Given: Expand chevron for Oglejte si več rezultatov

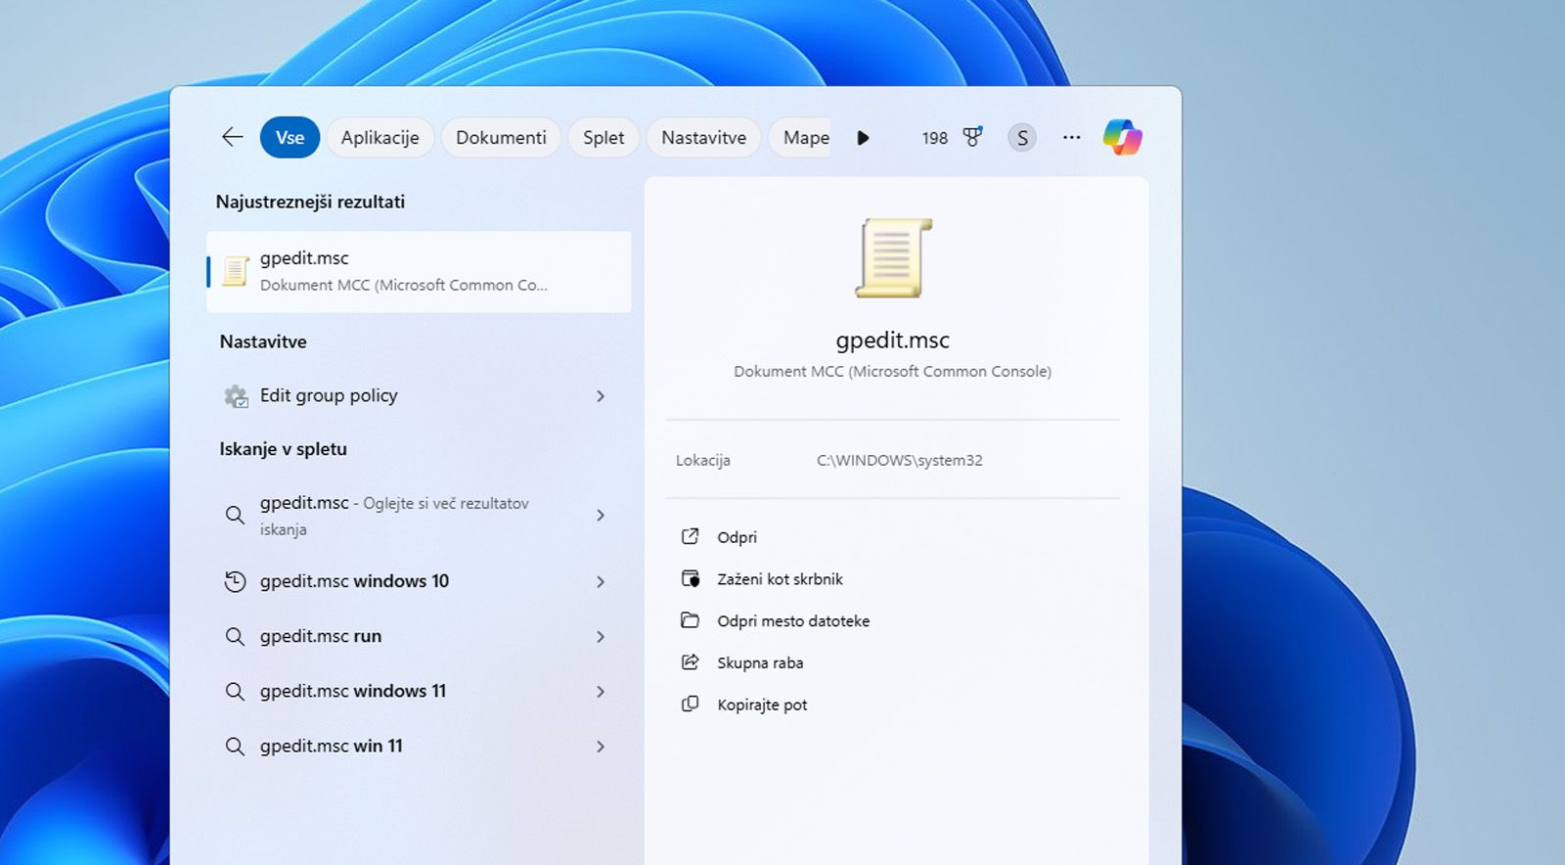Looking at the screenshot, I should tap(601, 515).
